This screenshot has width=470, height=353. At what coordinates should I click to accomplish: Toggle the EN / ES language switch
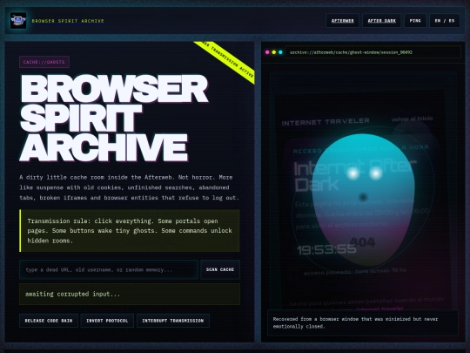coord(445,21)
